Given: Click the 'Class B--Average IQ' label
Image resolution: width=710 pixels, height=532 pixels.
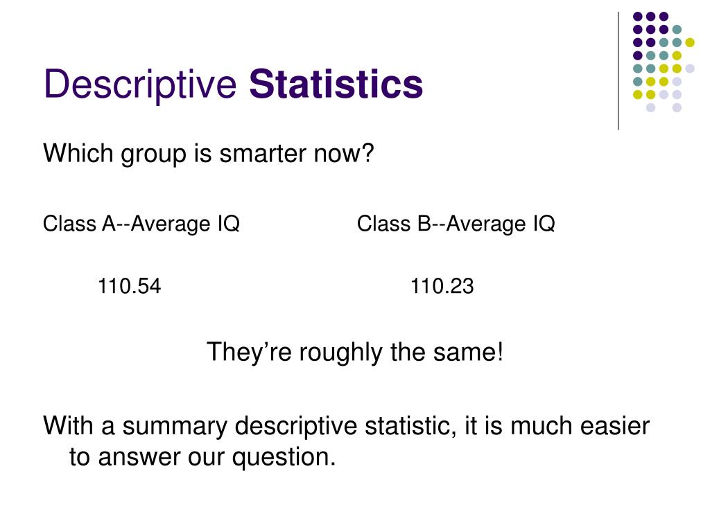Looking at the screenshot, I should (x=456, y=224).
